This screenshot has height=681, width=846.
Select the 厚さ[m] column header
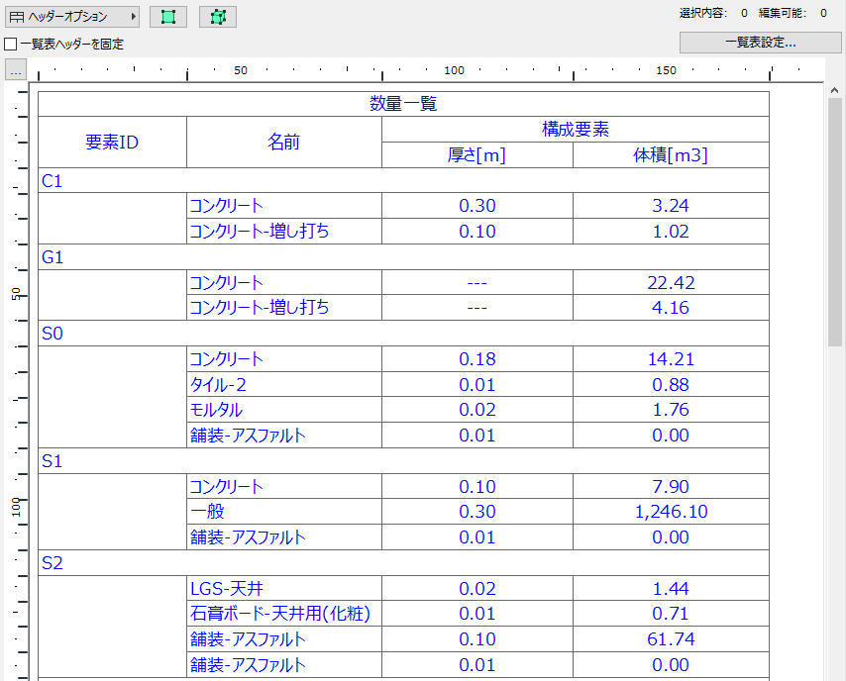coord(477,154)
